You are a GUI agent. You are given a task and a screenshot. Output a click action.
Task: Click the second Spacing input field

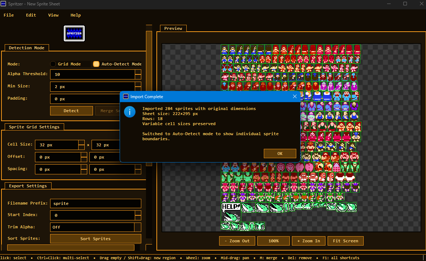point(112,169)
